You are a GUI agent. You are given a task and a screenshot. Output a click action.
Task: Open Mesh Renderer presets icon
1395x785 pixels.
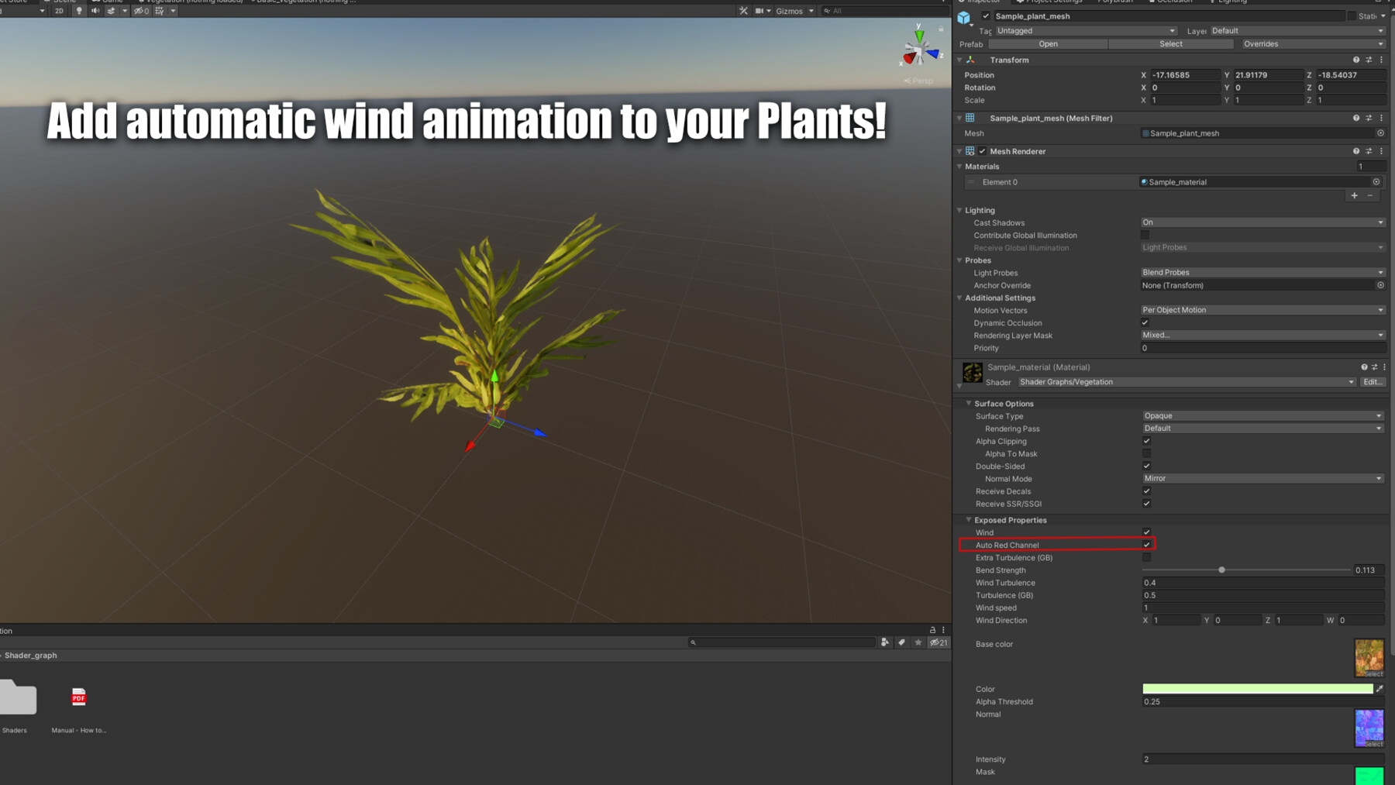(x=1369, y=151)
